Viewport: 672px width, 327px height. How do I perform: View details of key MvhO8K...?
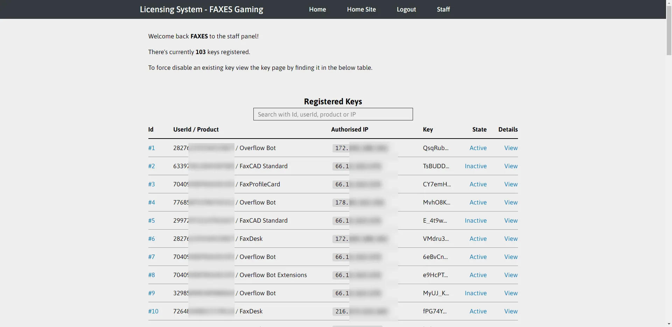point(511,202)
